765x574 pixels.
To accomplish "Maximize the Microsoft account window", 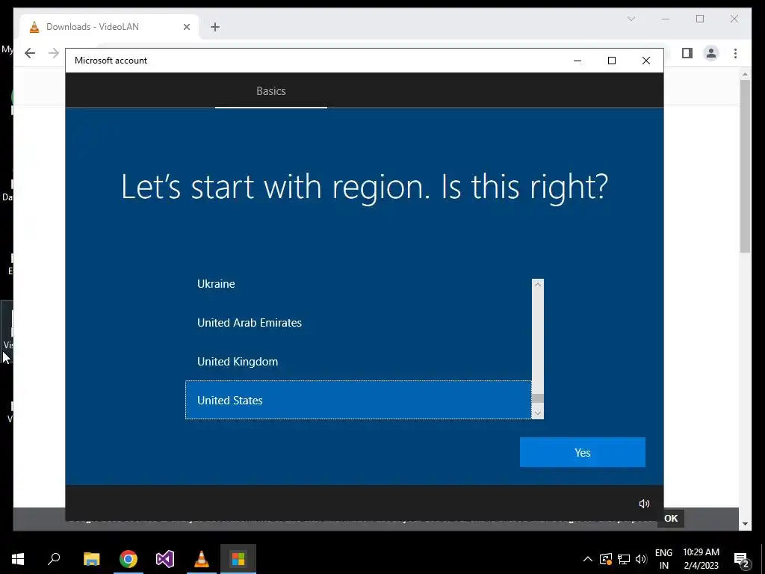I will pyautogui.click(x=611, y=61).
